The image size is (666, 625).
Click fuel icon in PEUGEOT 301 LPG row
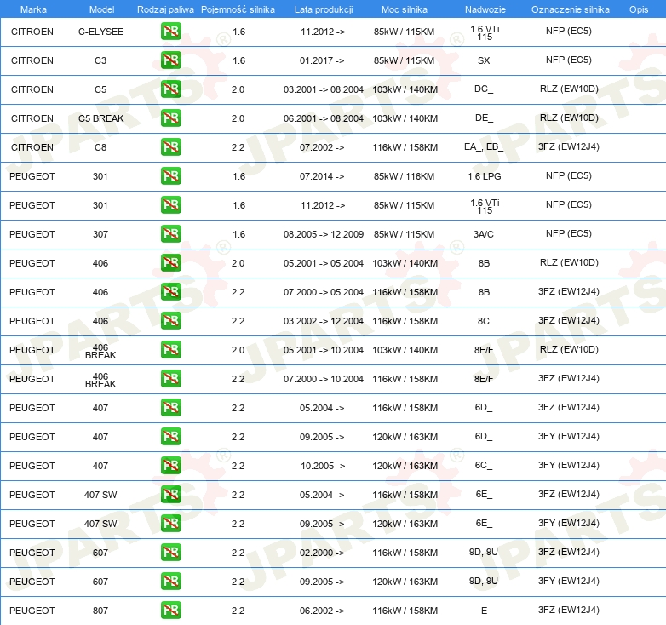[x=170, y=175]
